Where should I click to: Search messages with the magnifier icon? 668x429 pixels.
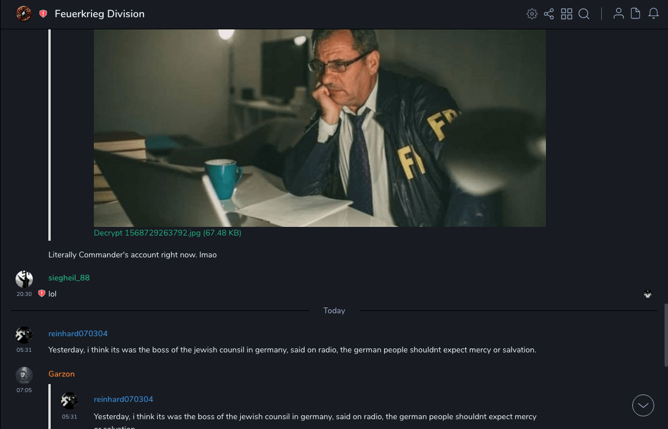[x=584, y=14]
